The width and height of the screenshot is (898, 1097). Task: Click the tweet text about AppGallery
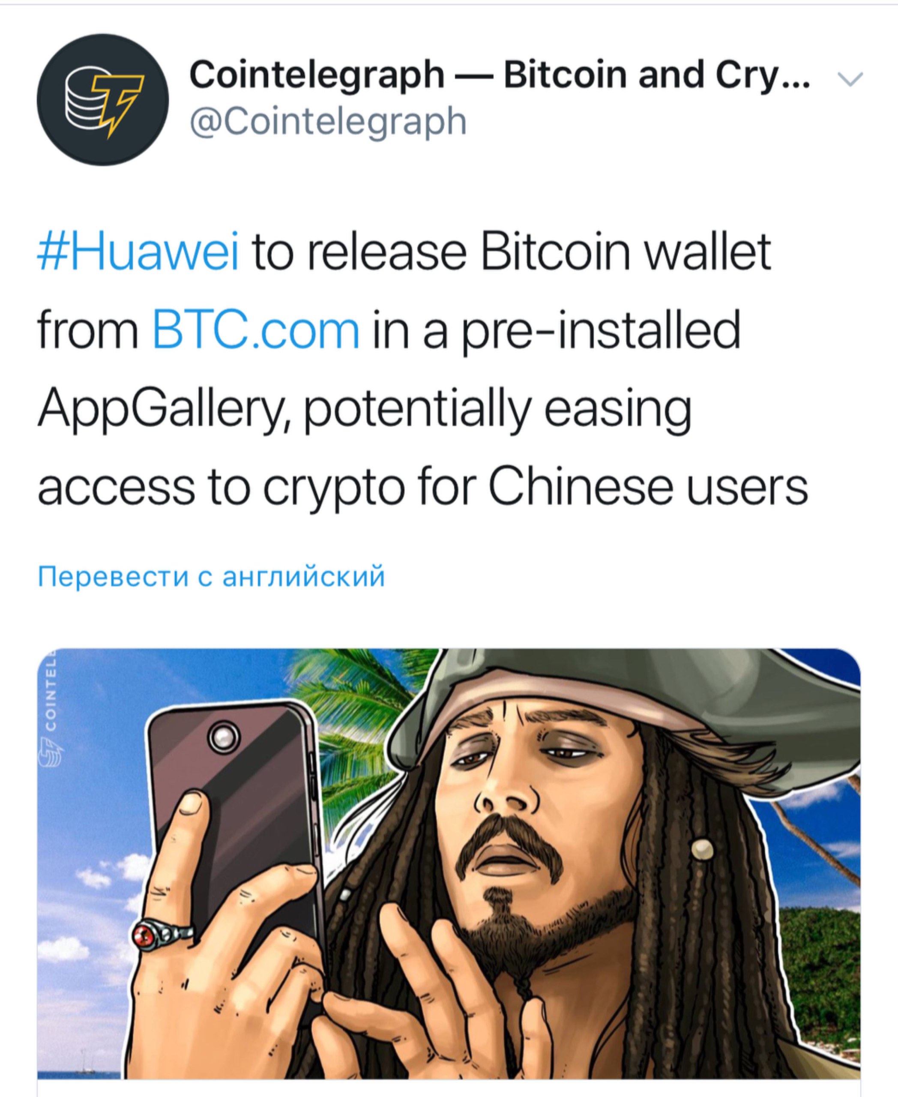tap(422, 369)
